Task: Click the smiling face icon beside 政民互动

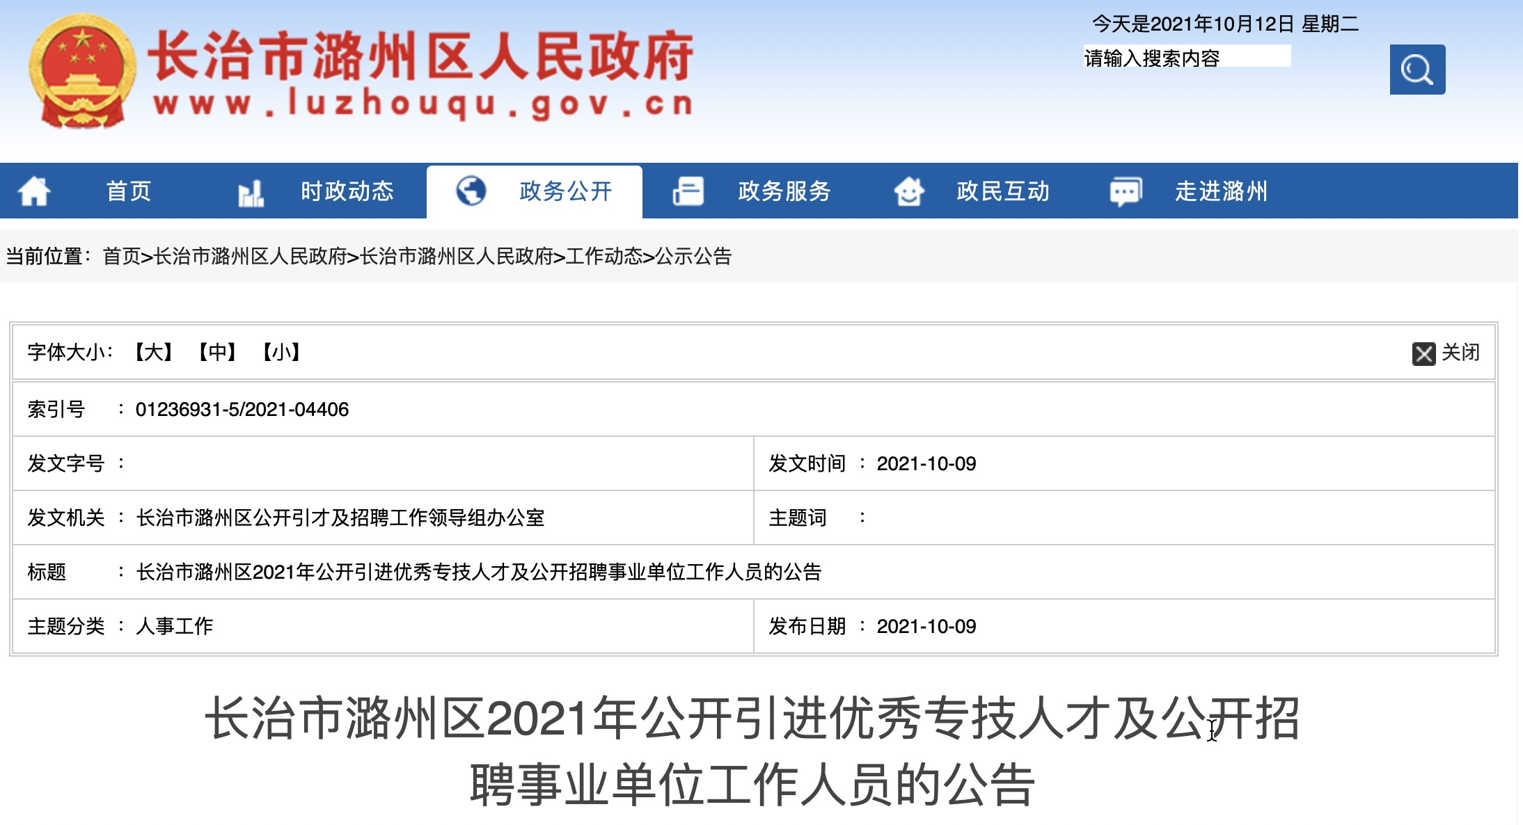Action: 908,191
